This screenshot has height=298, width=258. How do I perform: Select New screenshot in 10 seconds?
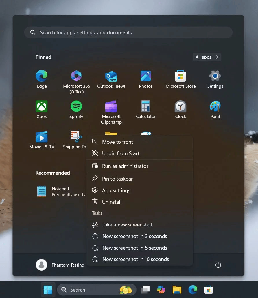140,259
